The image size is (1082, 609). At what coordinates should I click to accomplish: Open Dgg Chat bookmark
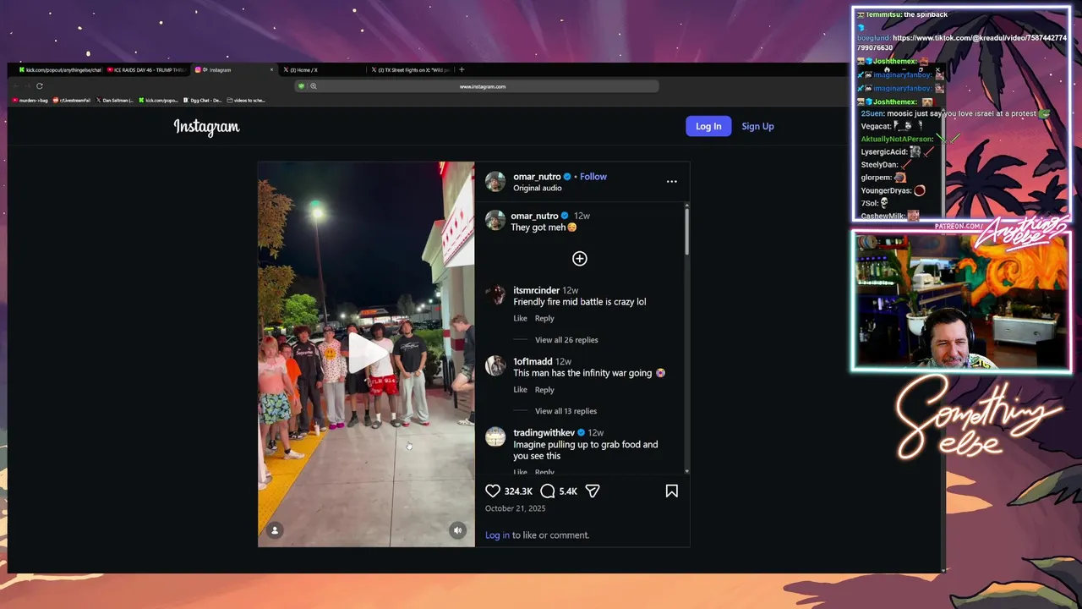click(203, 101)
